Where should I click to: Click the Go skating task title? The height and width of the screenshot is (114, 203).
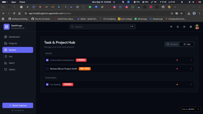(x=55, y=85)
